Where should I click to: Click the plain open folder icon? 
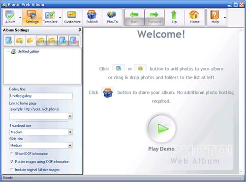click(x=30, y=40)
